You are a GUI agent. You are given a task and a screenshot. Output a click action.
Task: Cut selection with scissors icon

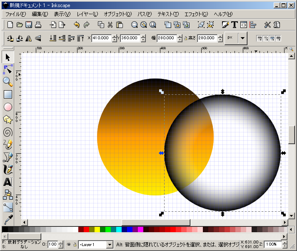pos(110,25)
